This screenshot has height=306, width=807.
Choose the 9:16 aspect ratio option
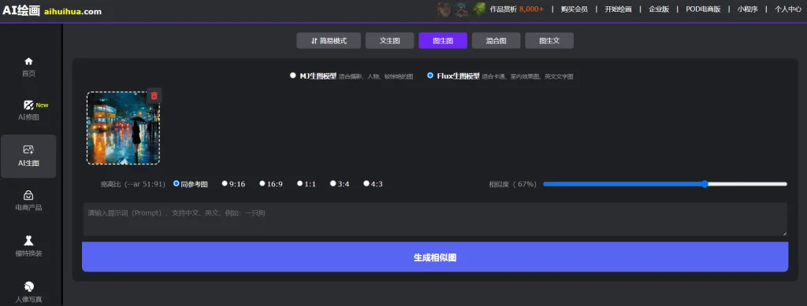click(225, 183)
